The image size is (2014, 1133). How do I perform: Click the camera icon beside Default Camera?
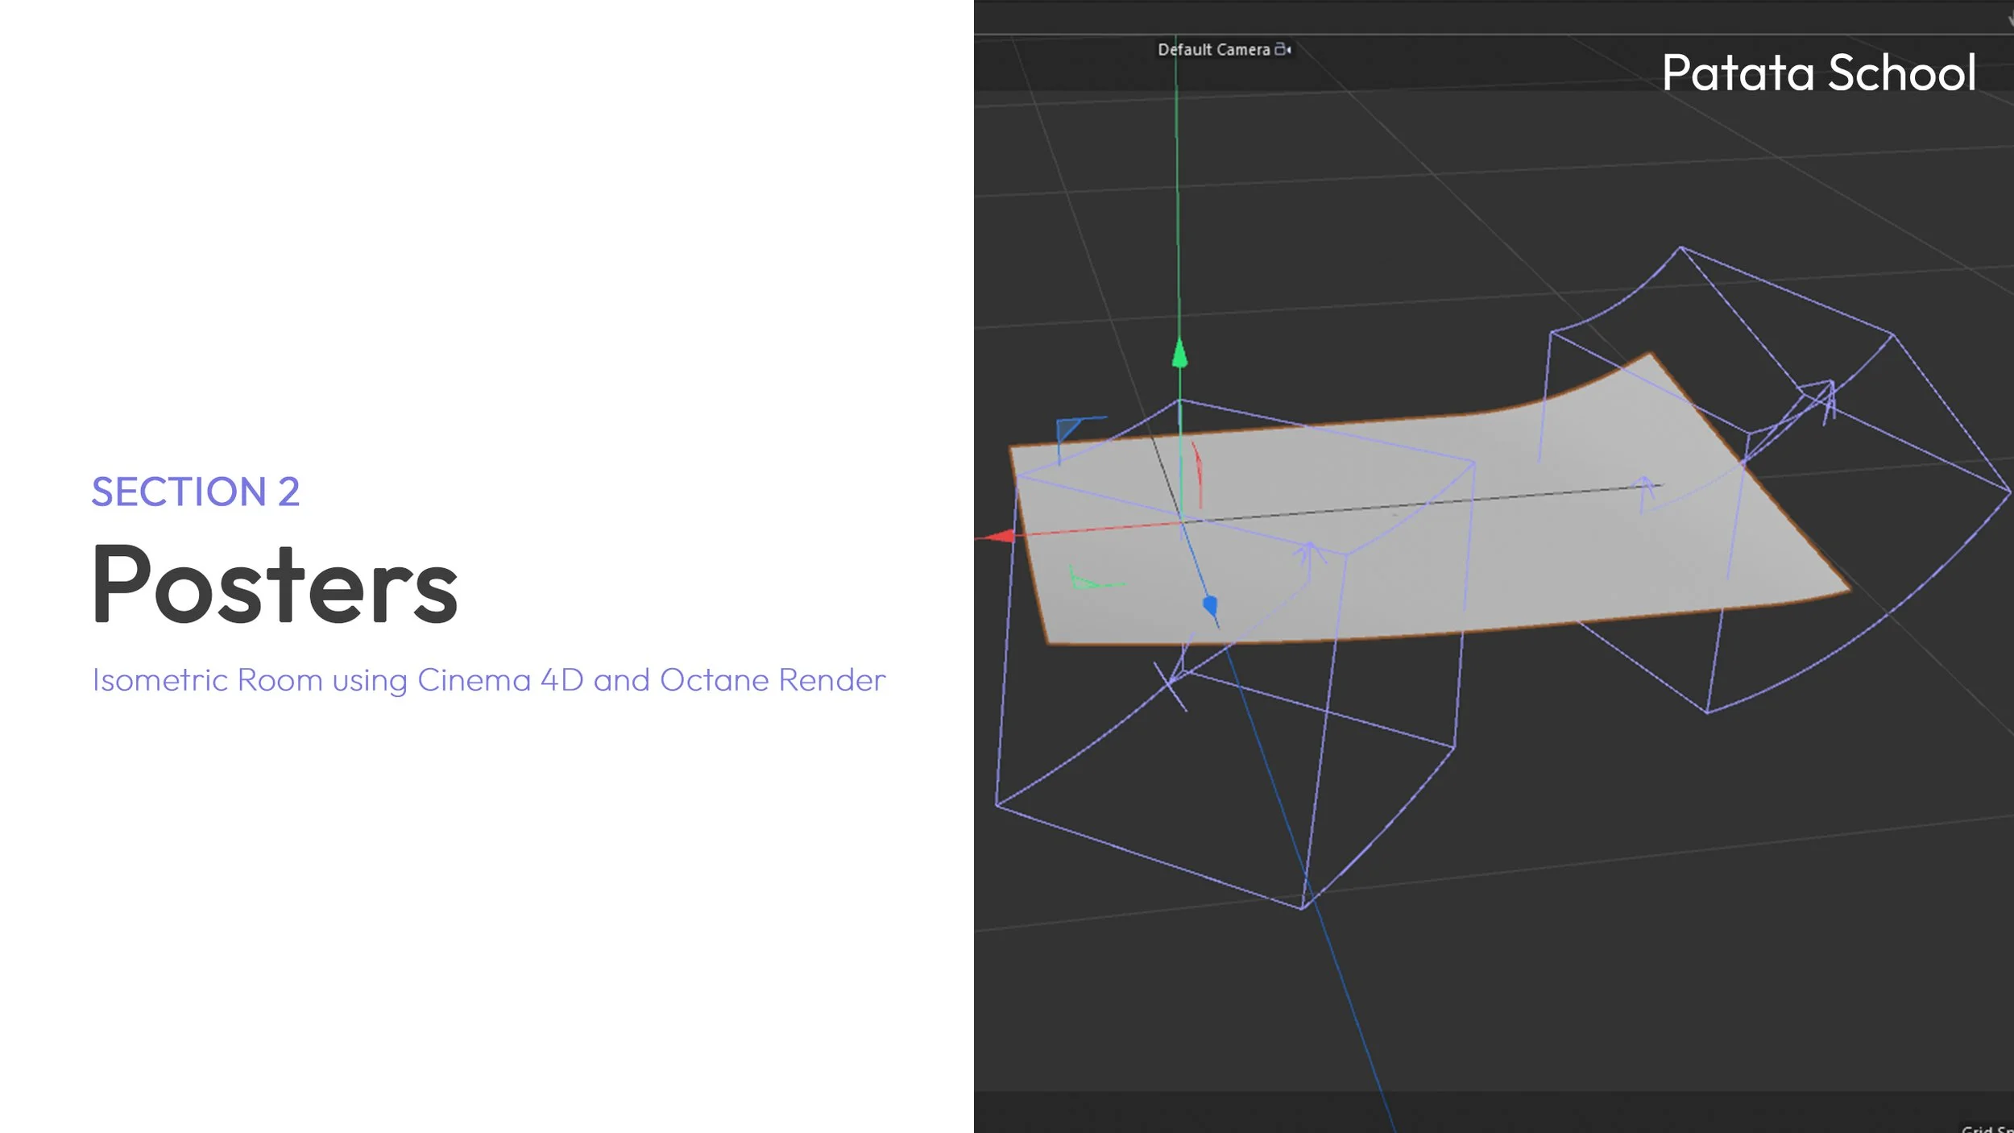(1283, 50)
